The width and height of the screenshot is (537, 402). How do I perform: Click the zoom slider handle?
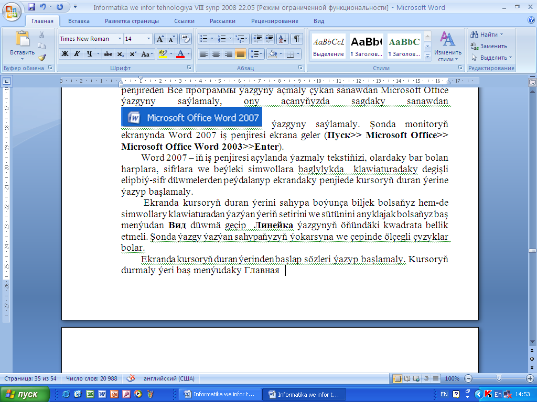coord(499,378)
